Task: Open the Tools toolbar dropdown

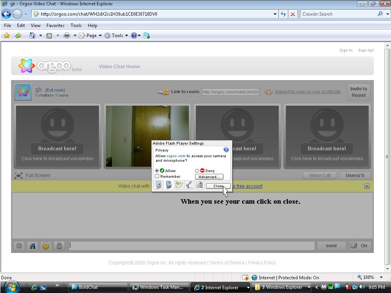Action: point(116,35)
